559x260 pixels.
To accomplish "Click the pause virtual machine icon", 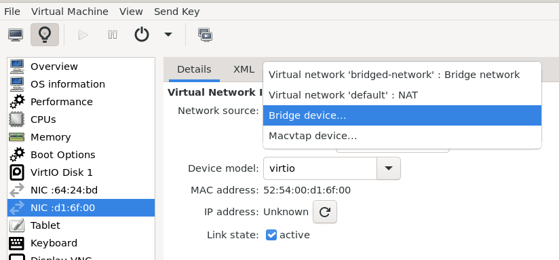I will pyautogui.click(x=113, y=35).
